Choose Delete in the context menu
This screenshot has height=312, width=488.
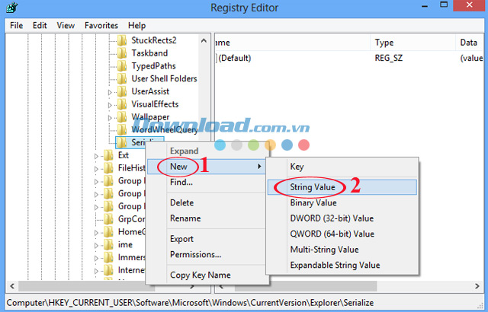pos(205,202)
